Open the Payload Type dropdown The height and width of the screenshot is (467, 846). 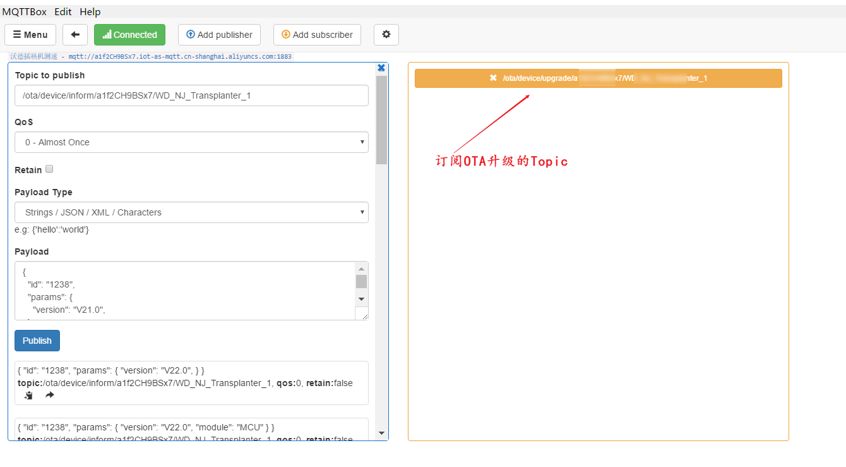pos(191,212)
